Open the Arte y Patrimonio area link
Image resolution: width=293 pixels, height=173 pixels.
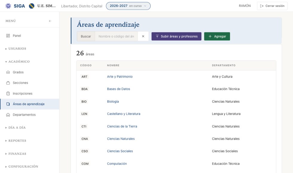click(x=120, y=76)
